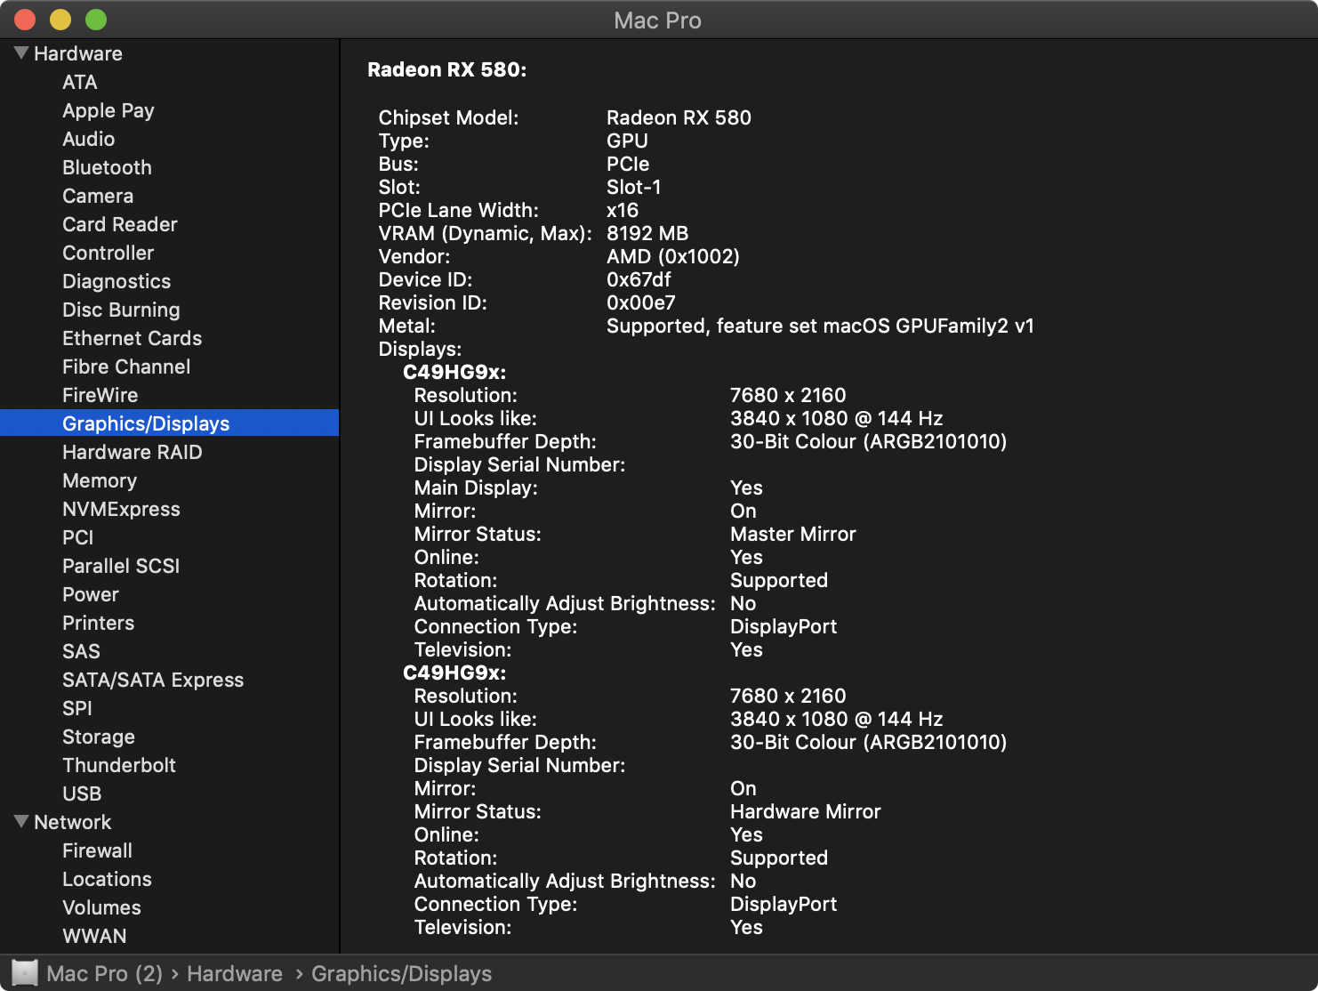Click Hardware in the path bar
1318x991 pixels.
(x=235, y=973)
